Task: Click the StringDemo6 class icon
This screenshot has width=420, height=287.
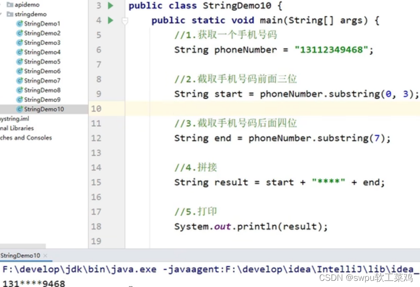Action: pos(19,71)
